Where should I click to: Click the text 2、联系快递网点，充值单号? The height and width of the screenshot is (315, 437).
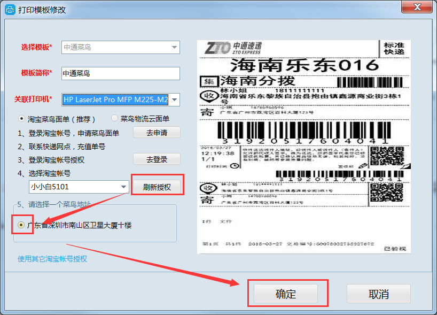click(61, 147)
